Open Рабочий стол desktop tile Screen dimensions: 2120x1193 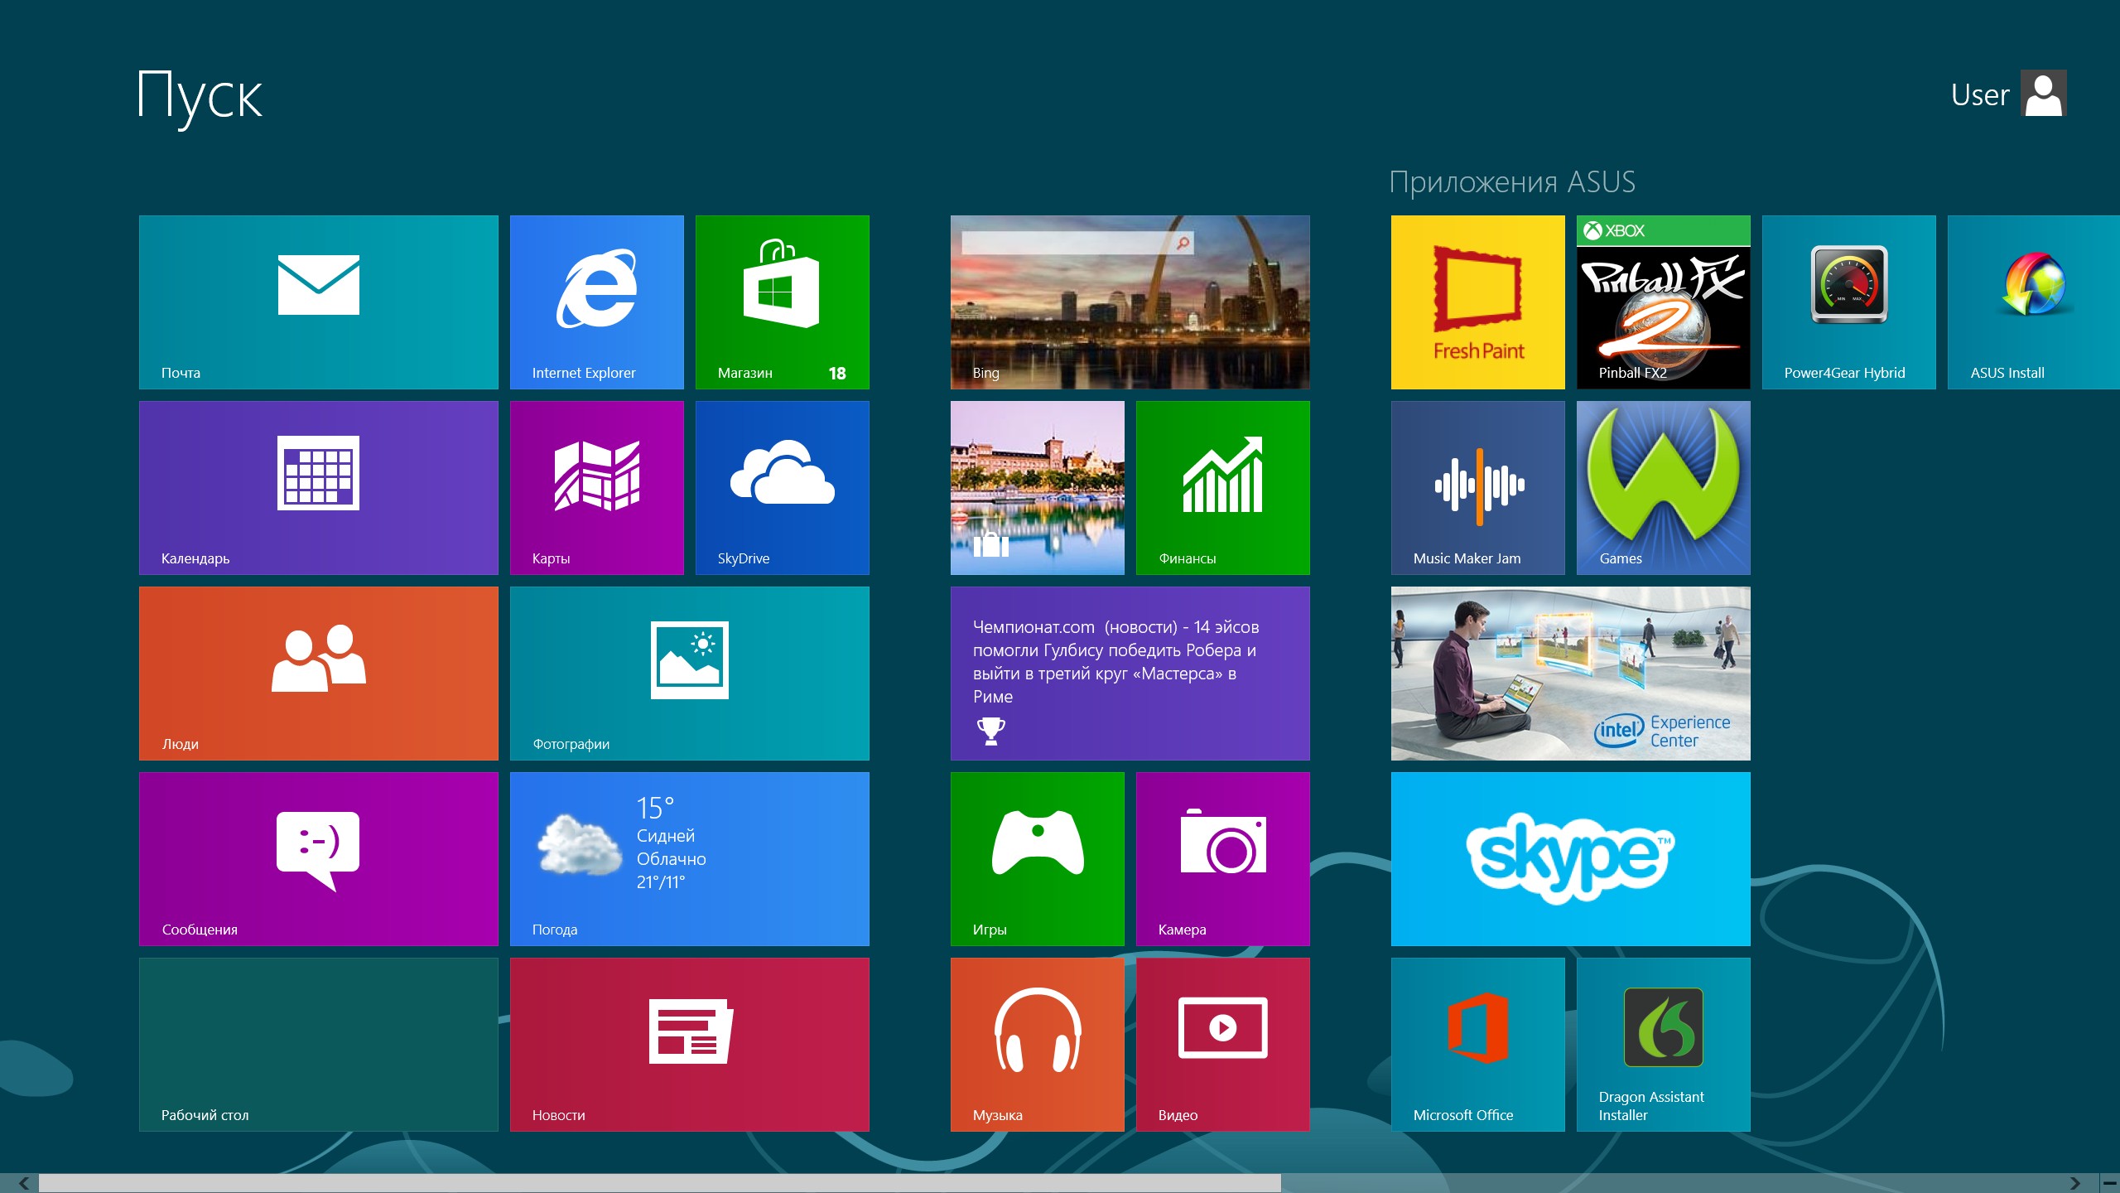tap(318, 1045)
